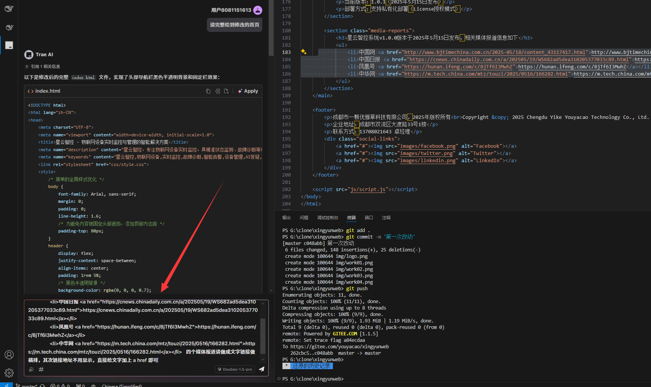The image size is (651, 387).
Task: Click the Trae AI logo icon
Action: pyautogui.click(x=29, y=55)
